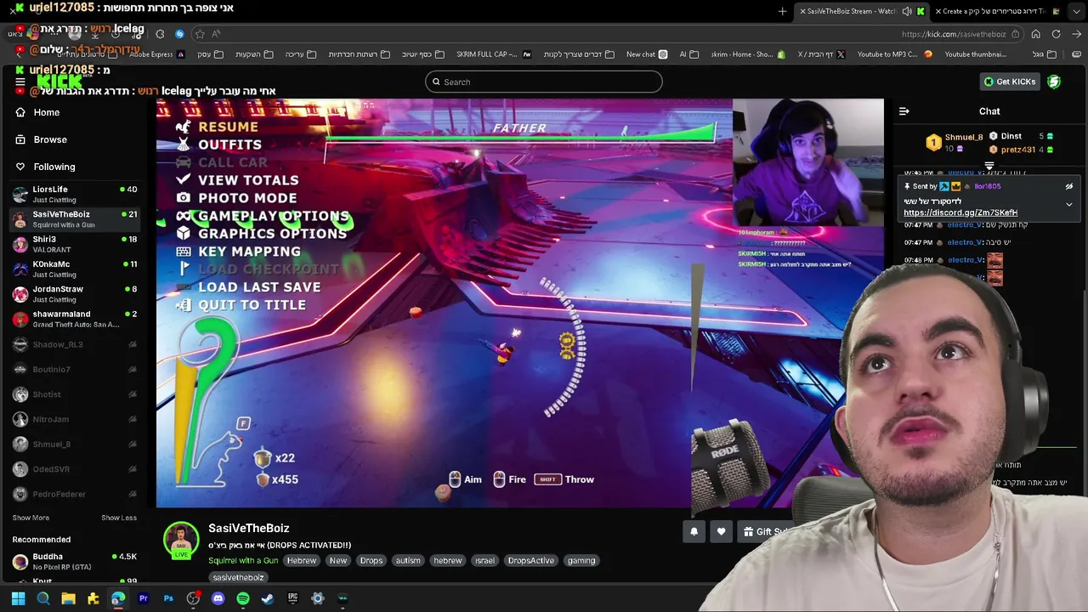Click the Kick search field
The width and height of the screenshot is (1088, 612).
pos(544,82)
